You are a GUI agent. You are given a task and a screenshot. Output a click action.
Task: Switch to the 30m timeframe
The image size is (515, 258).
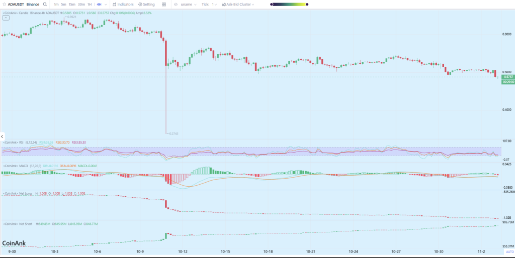(x=81, y=5)
